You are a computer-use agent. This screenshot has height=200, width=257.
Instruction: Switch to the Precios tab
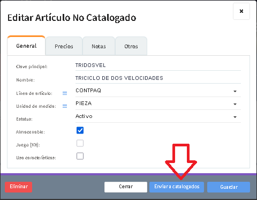(x=64, y=46)
